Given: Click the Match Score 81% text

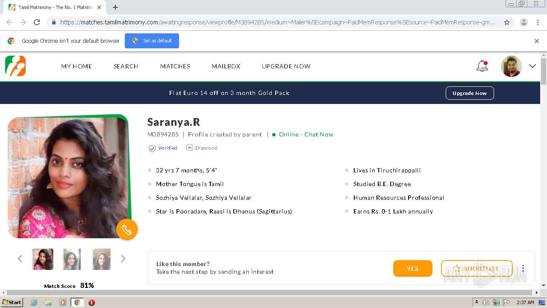Looking at the screenshot, I should click(69, 286).
